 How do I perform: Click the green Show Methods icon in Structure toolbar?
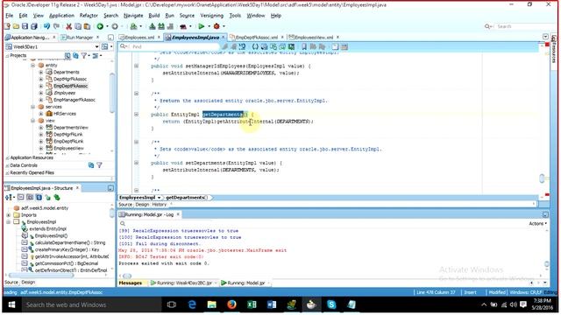[56, 197]
